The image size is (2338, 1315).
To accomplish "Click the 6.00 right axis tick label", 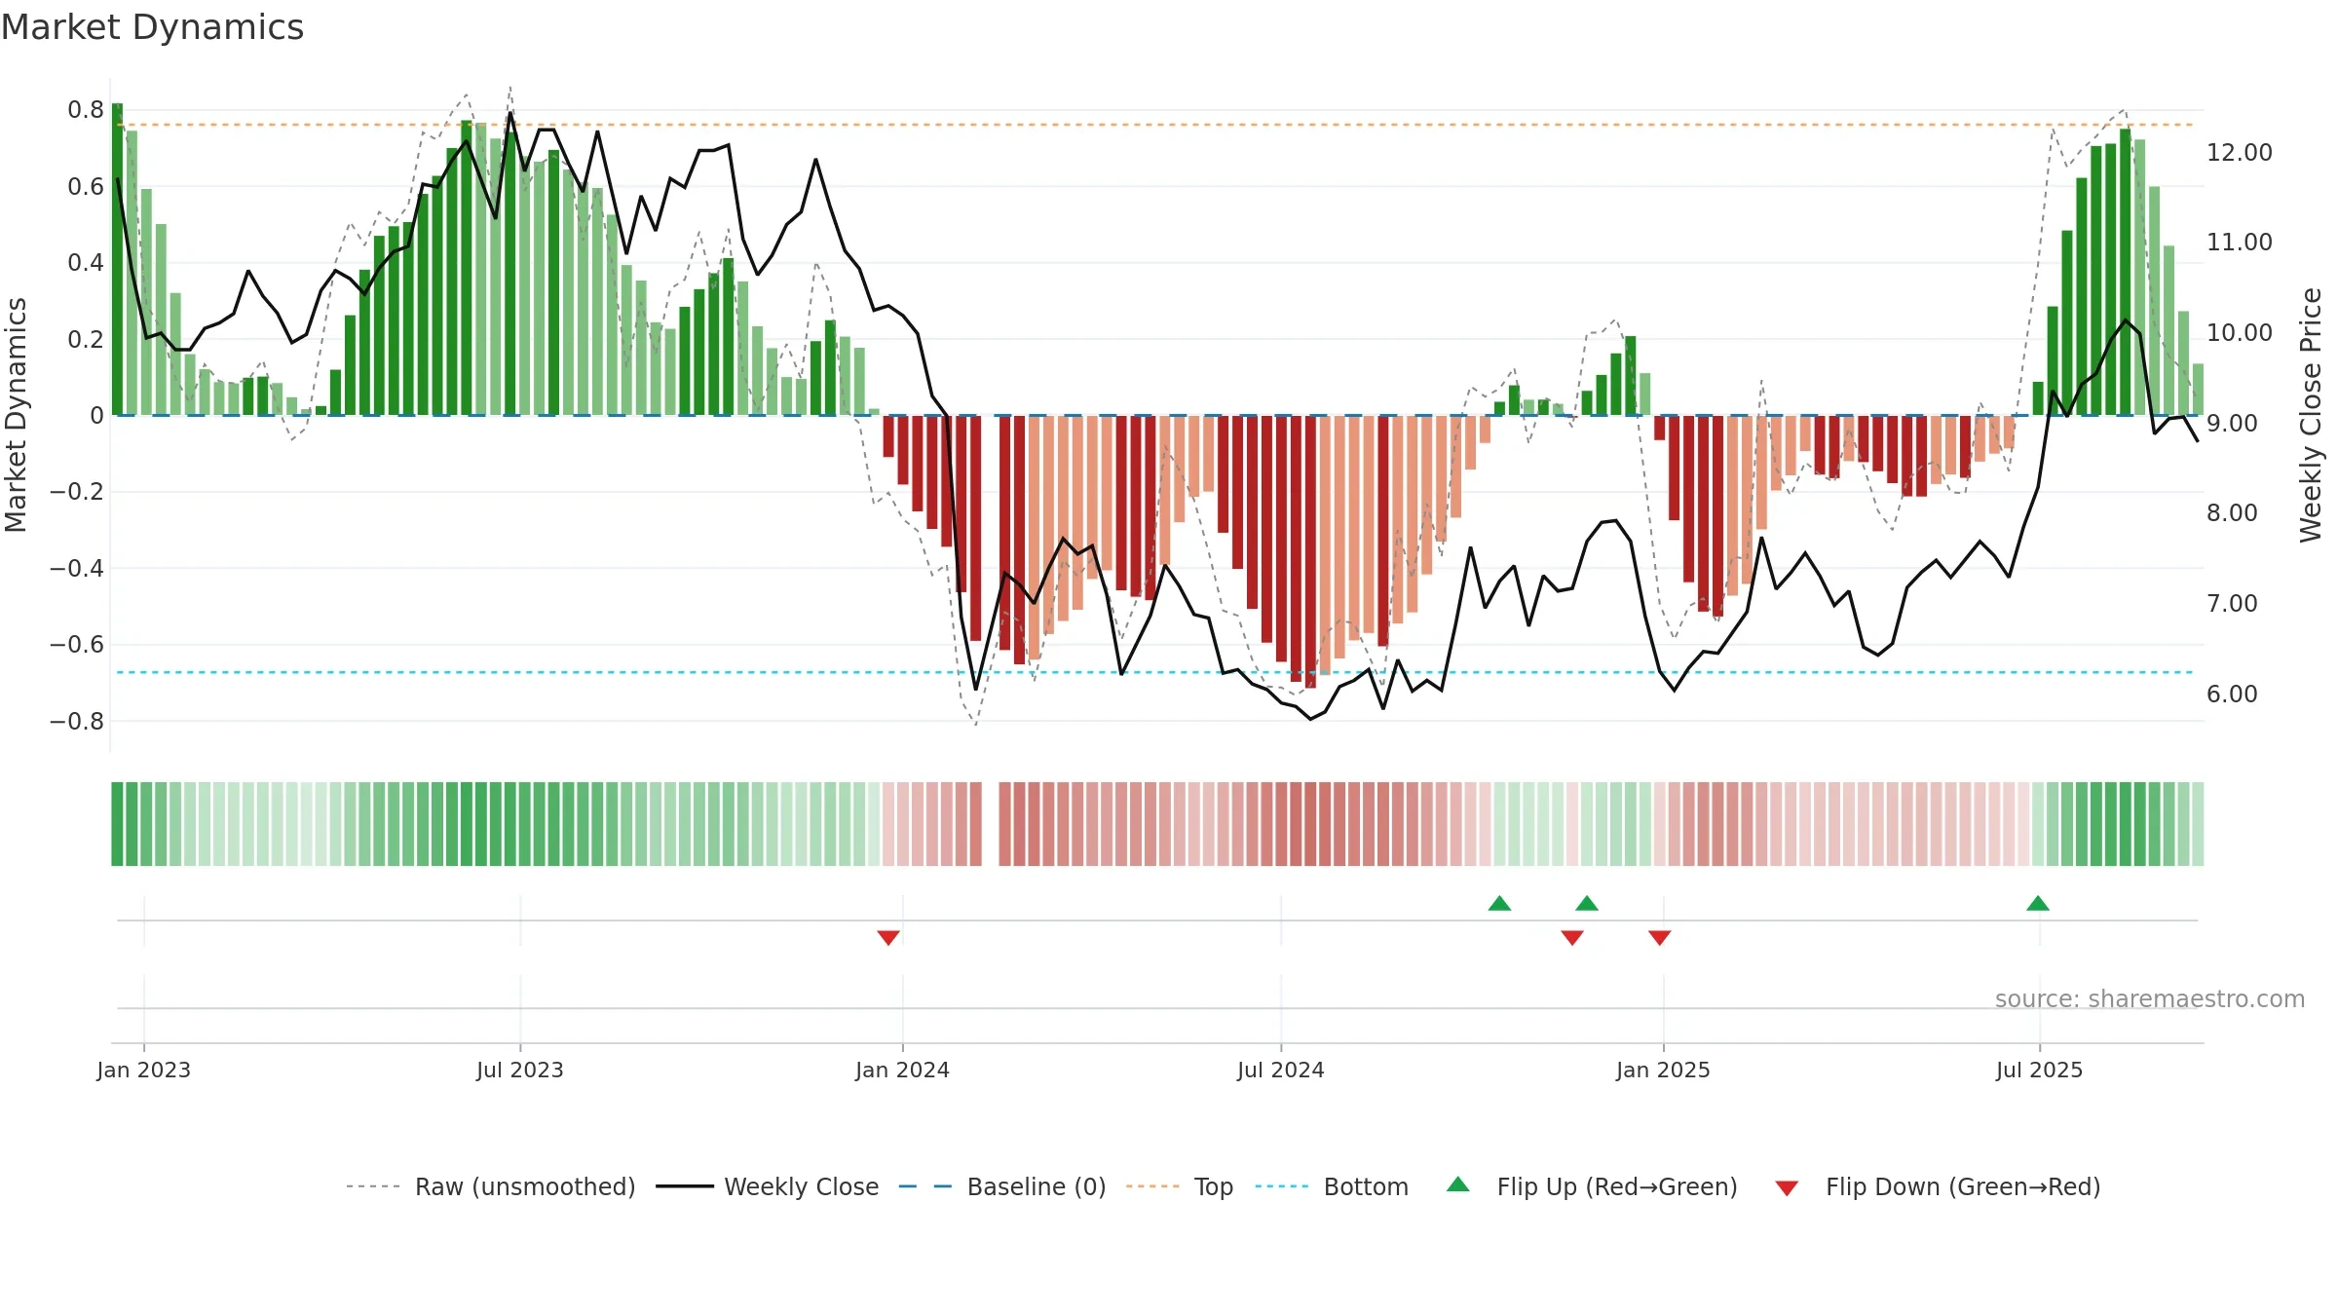I will [x=2232, y=694].
